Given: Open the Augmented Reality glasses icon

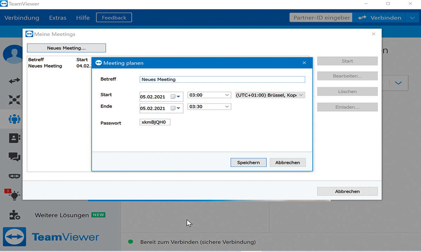Looking at the screenshot, I should pyautogui.click(x=14, y=176).
